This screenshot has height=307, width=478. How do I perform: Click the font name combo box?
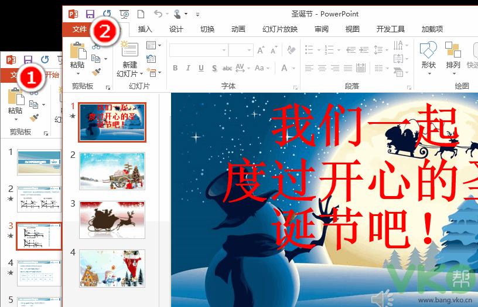pos(199,50)
